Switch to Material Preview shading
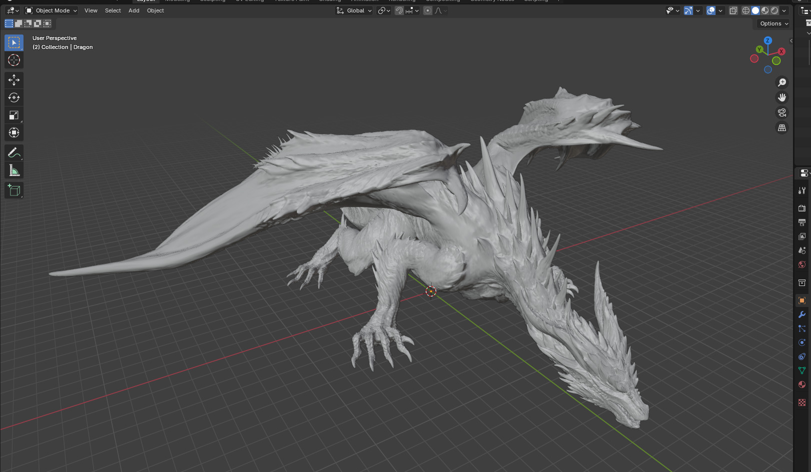 pyautogui.click(x=765, y=10)
